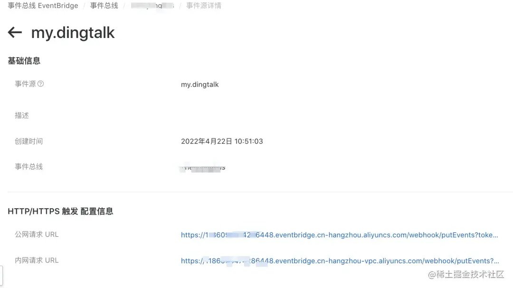Click the my.dingtalk page title

tap(73, 33)
